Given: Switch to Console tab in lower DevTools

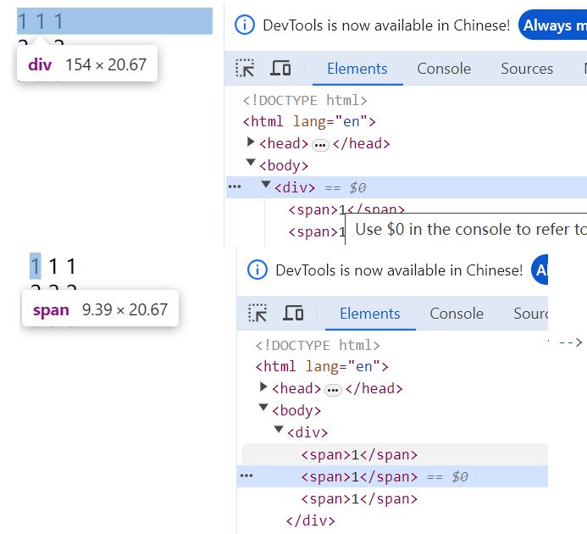Looking at the screenshot, I should point(456,314).
